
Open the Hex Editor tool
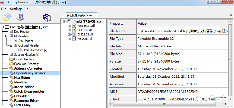(x=22, y=78)
